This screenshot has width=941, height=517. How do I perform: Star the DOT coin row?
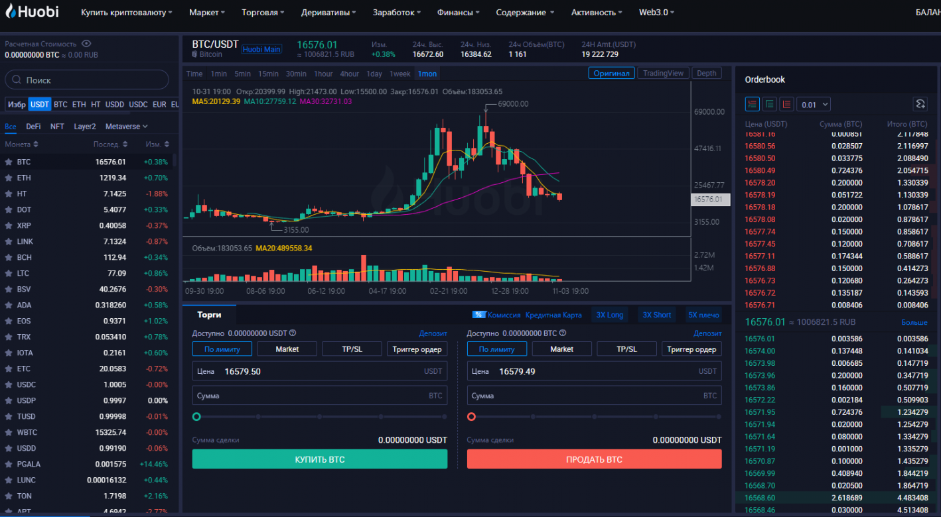[x=9, y=209]
